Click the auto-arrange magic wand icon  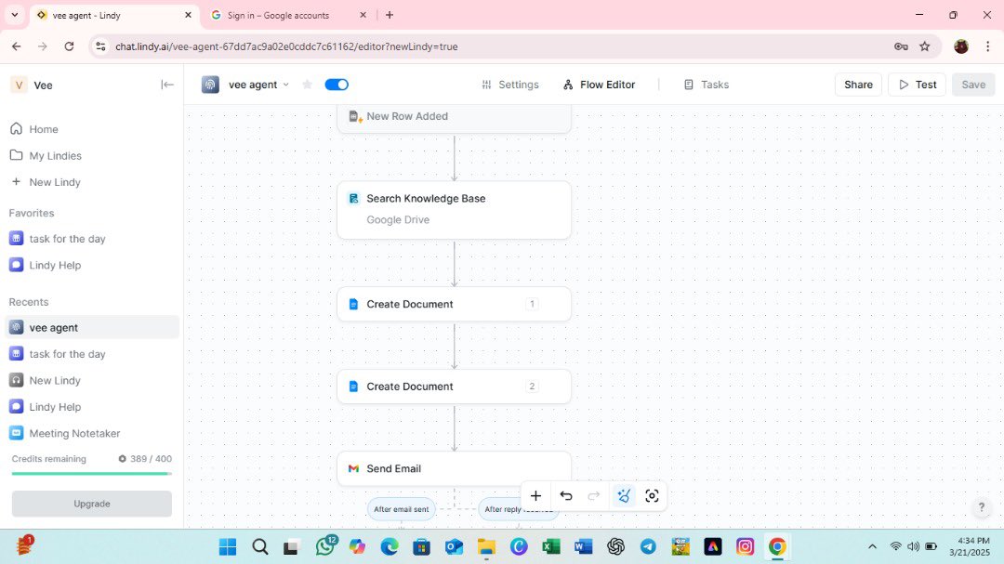[624, 495]
